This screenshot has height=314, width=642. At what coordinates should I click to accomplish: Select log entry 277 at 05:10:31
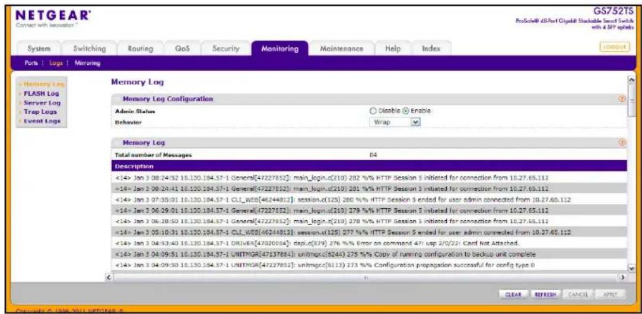369,233
